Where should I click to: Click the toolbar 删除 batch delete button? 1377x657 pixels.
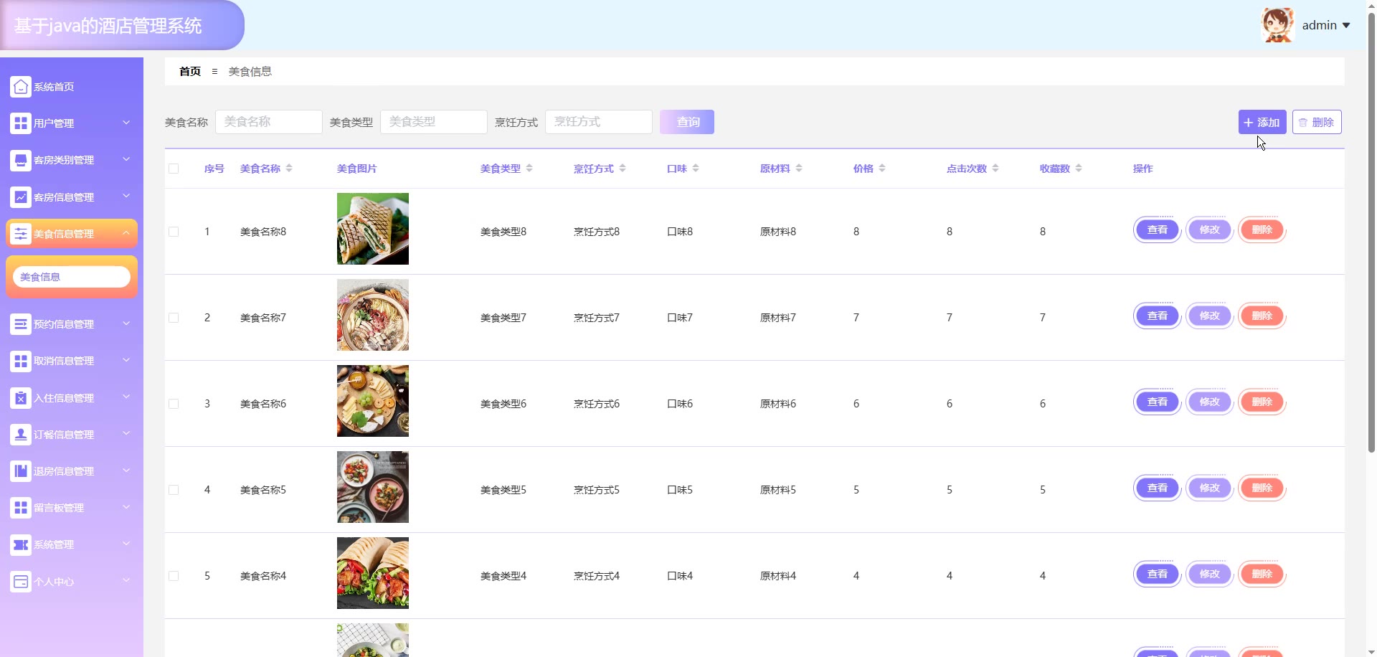pos(1317,122)
